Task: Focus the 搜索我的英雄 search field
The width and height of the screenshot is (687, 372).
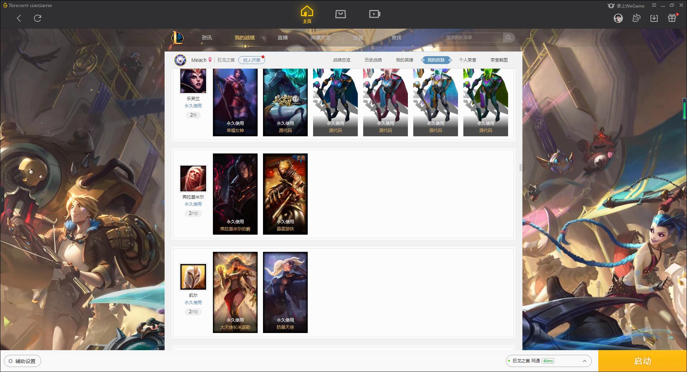Action: (472, 38)
